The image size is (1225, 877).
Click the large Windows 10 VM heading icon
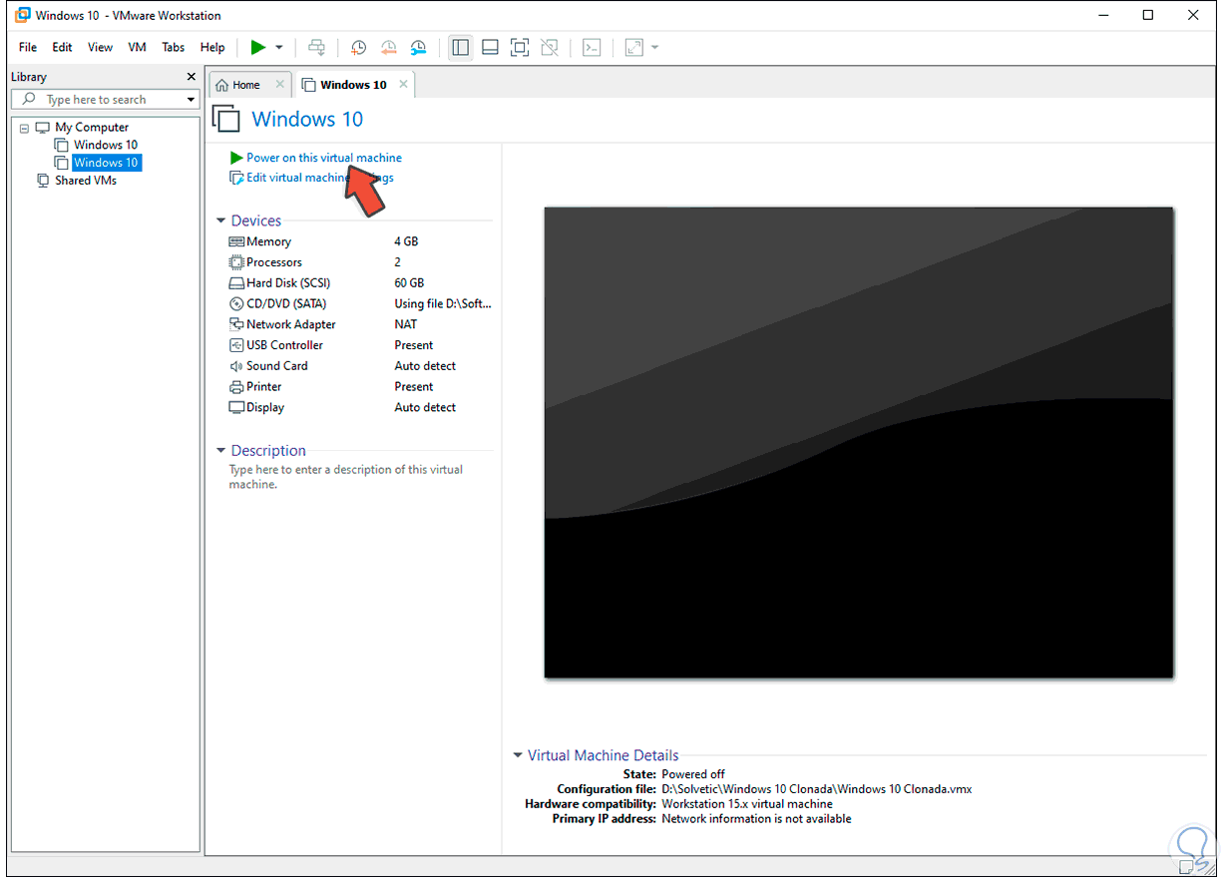[226, 119]
